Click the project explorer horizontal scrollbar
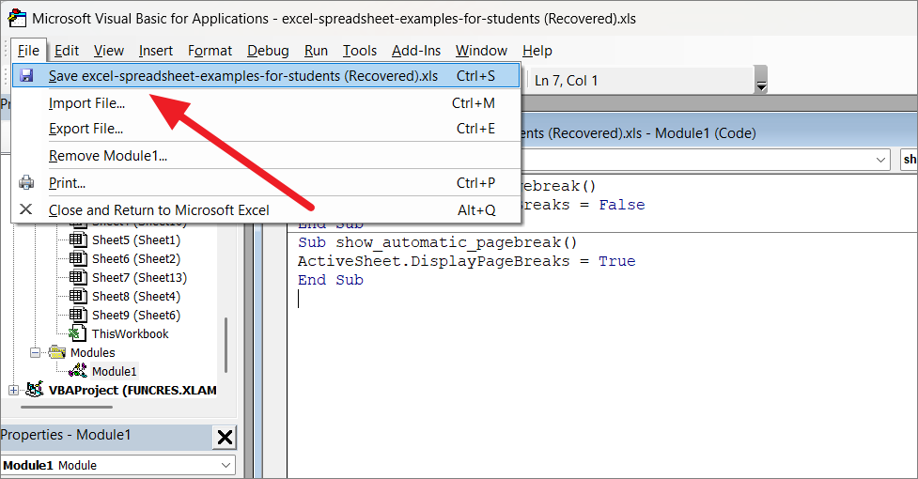The image size is (918, 479). (x=67, y=407)
